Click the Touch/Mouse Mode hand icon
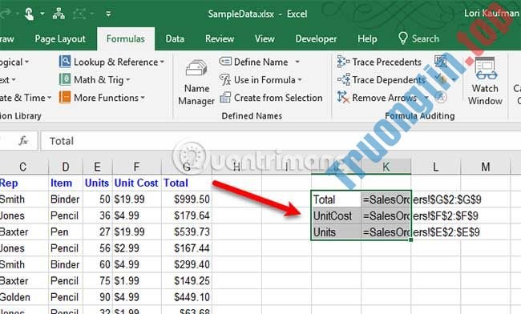The width and height of the screenshot is (521, 314). click(x=29, y=14)
